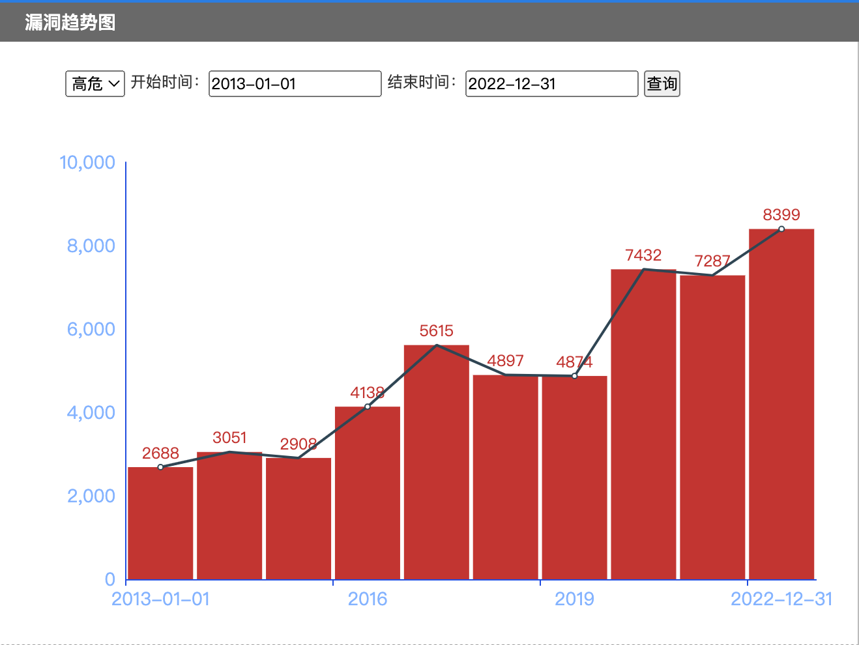Click the 10,000 y-axis label
The height and width of the screenshot is (645, 859).
click(x=87, y=162)
